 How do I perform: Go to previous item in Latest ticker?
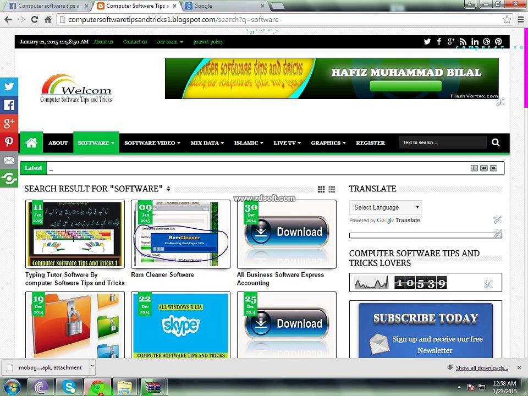484,168
